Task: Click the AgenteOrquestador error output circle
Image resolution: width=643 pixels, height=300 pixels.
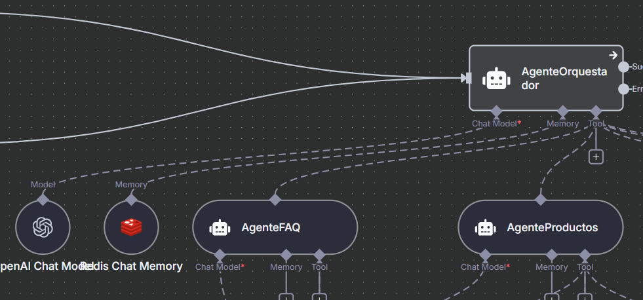Action: click(x=623, y=89)
